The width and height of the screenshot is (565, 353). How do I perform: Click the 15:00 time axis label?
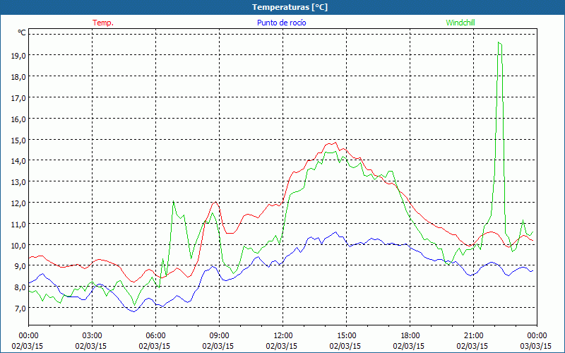(346, 336)
